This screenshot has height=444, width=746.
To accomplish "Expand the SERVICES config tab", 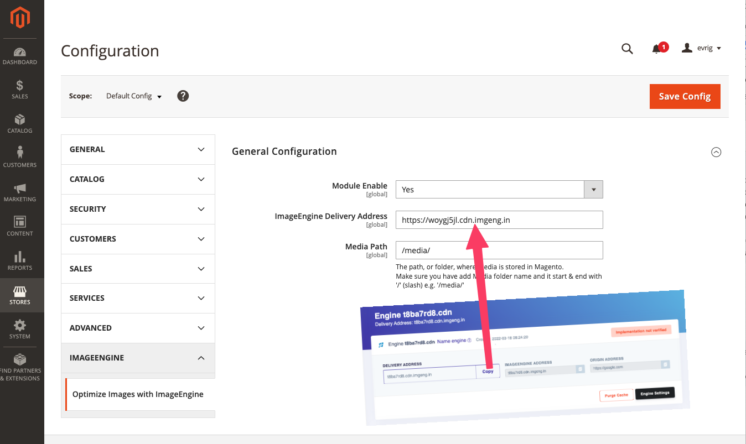I will 138,298.
